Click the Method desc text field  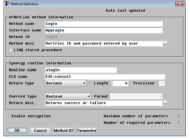click(x=104, y=43)
